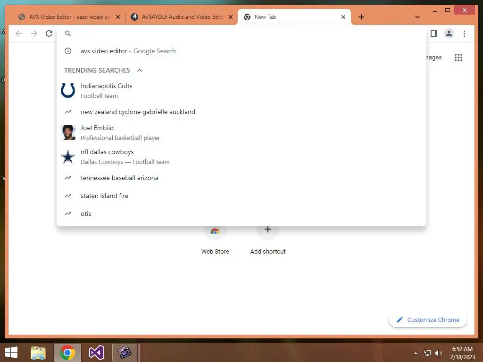This screenshot has height=362, width=483.
Task: Click clock history icon beside avs video editor
Action: click(x=68, y=51)
